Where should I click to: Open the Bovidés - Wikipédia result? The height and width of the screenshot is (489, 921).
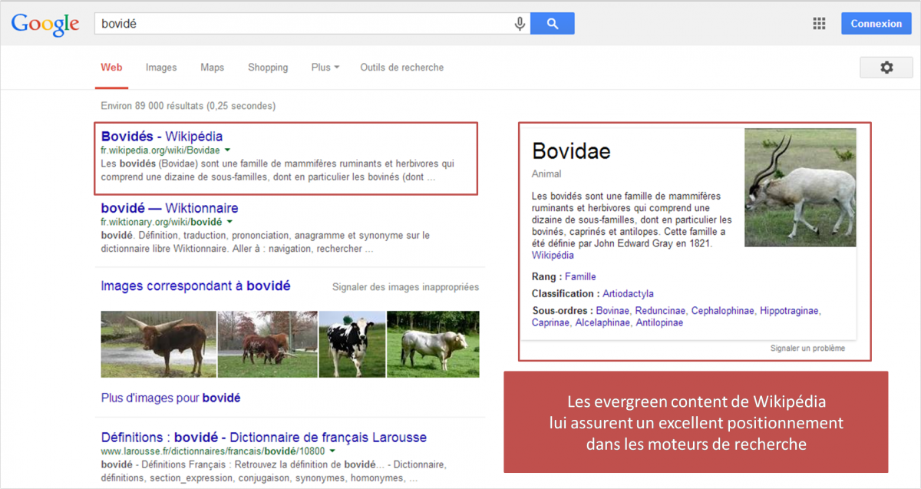tap(166, 137)
